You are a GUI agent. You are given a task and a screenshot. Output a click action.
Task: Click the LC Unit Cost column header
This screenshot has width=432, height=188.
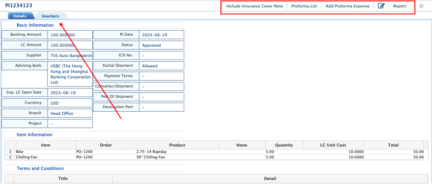coord(333,145)
